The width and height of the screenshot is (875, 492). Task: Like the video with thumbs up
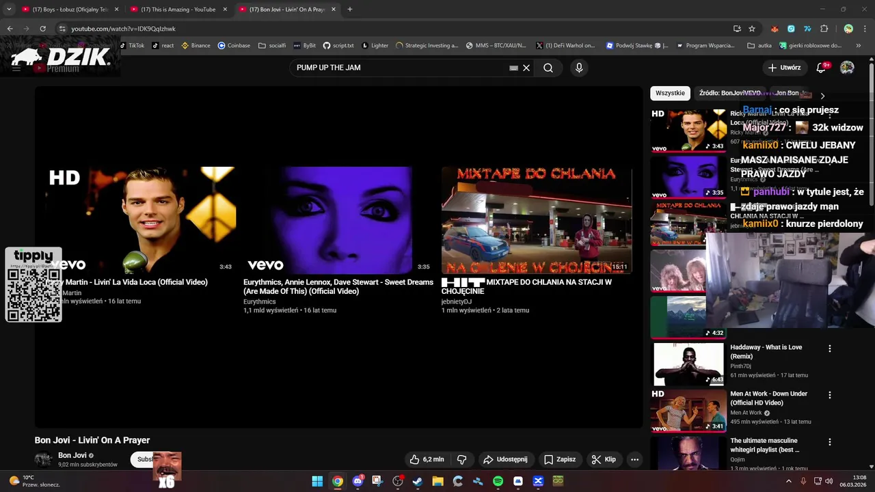(426, 459)
